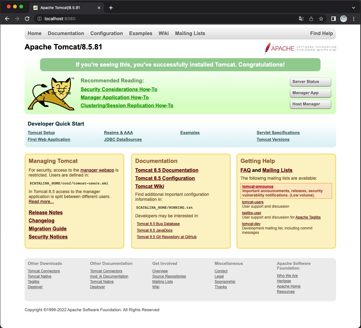Screen dimensions: 361x328
Task: Open Examples in the top nav
Action: point(141,33)
